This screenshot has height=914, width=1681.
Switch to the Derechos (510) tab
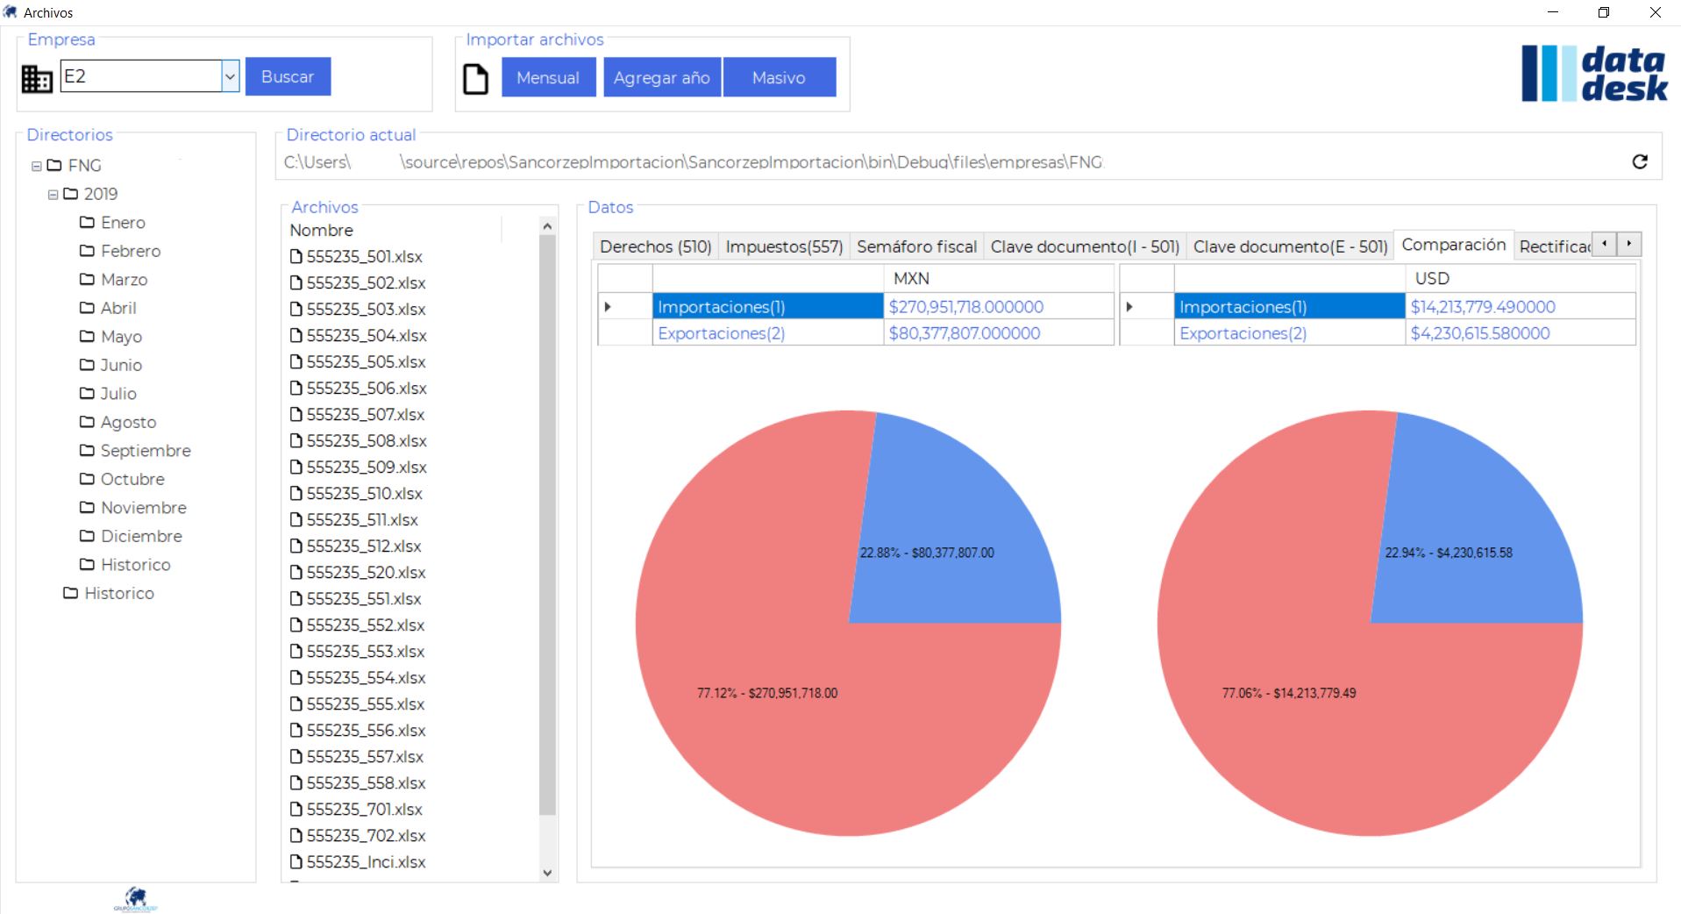coord(655,246)
